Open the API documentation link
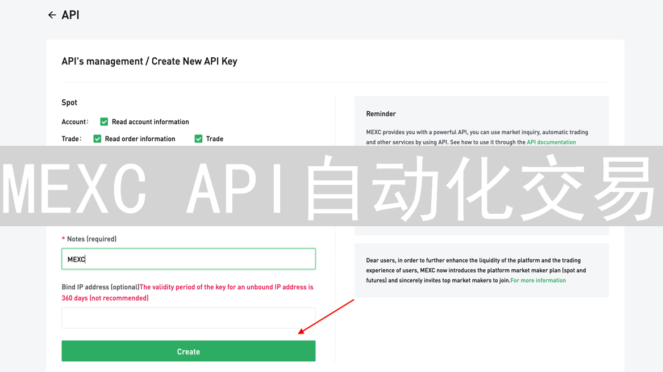663x372 pixels. point(551,142)
